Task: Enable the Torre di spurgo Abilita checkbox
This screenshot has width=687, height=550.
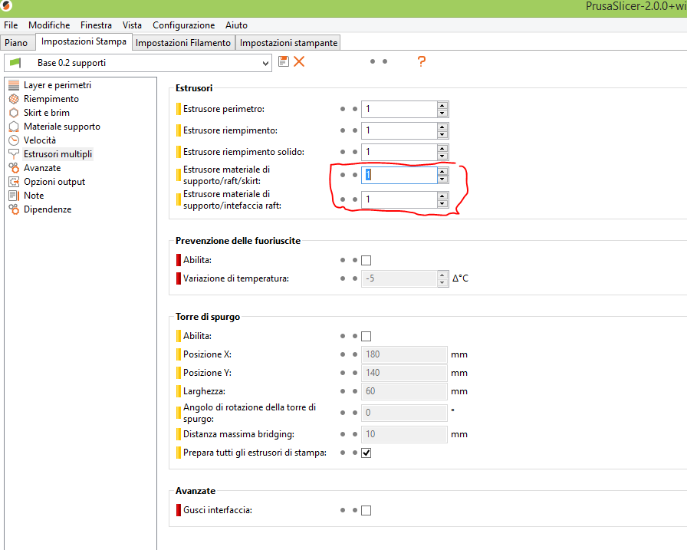Action: click(366, 336)
